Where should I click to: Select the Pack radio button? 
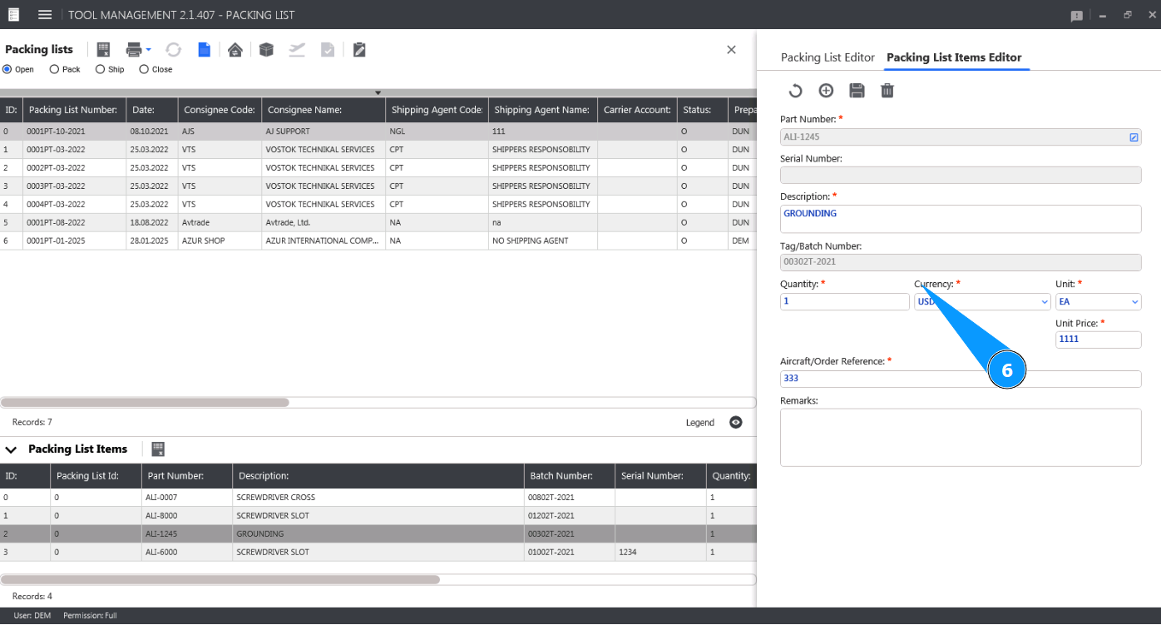(x=55, y=70)
